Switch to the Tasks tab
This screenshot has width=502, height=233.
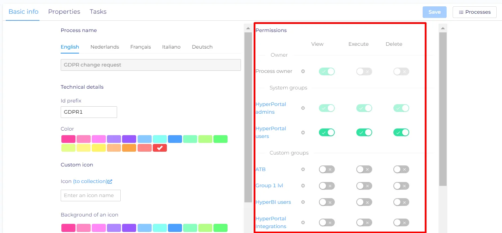point(98,12)
